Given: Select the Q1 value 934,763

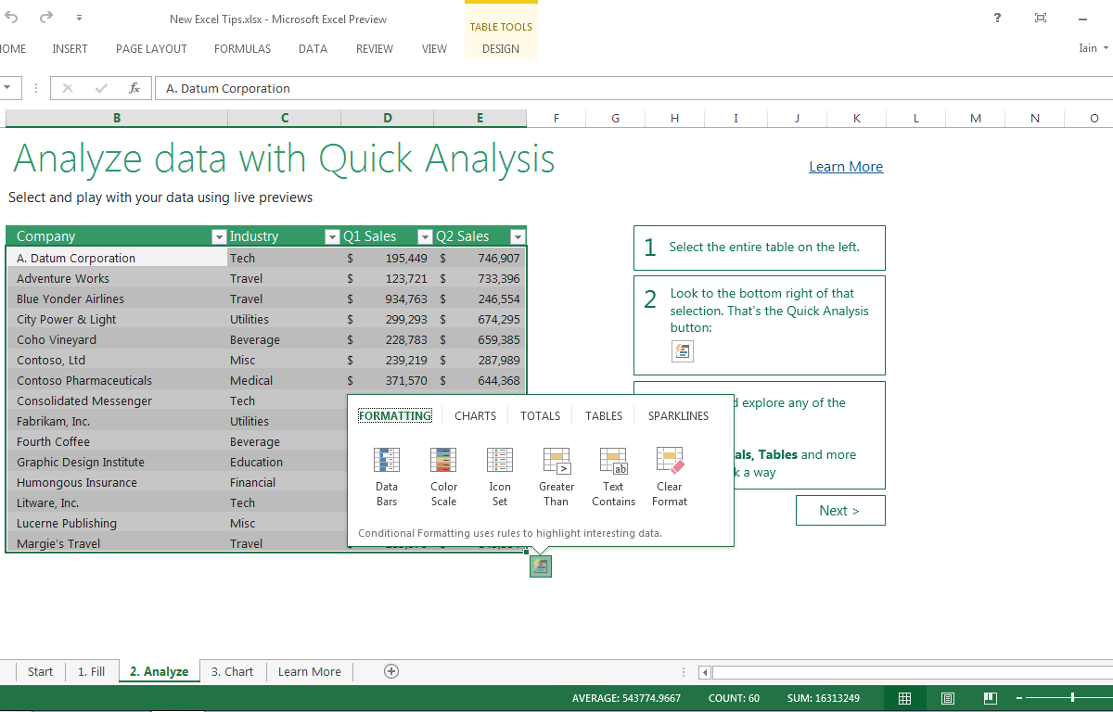Looking at the screenshot, I should point(387,299).
